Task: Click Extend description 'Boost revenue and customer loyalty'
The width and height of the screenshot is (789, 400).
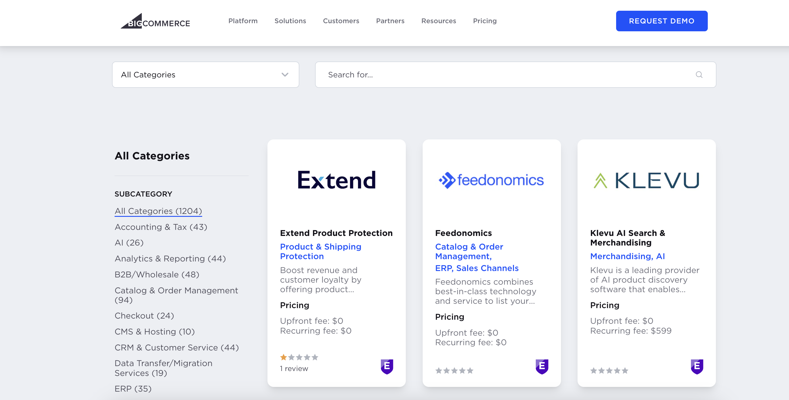Action: (x=320, y=280)
